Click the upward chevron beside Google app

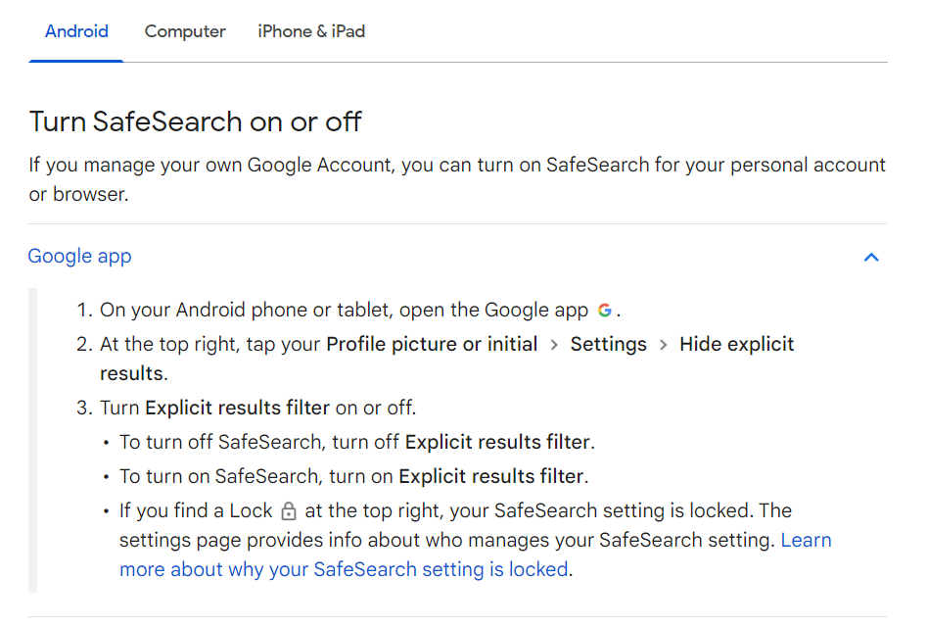point(871,257)
